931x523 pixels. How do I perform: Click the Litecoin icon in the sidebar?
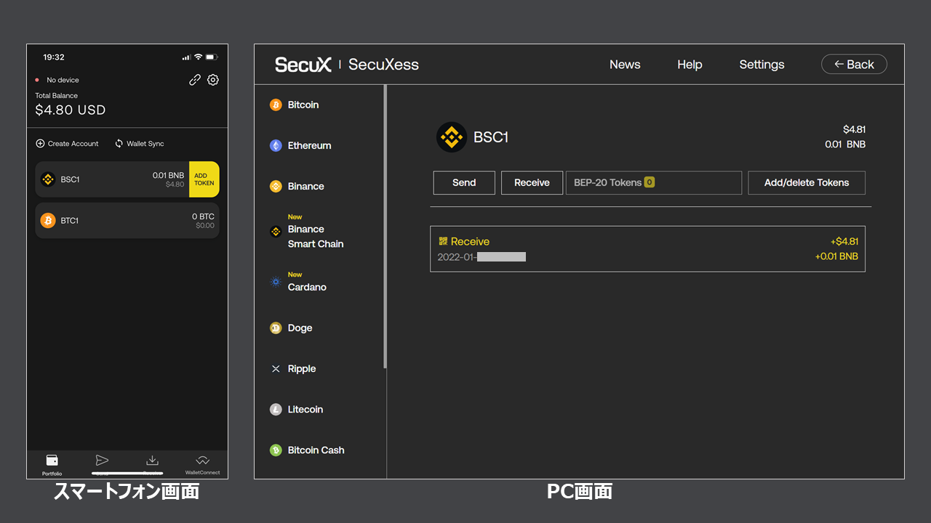click(276, 410)
